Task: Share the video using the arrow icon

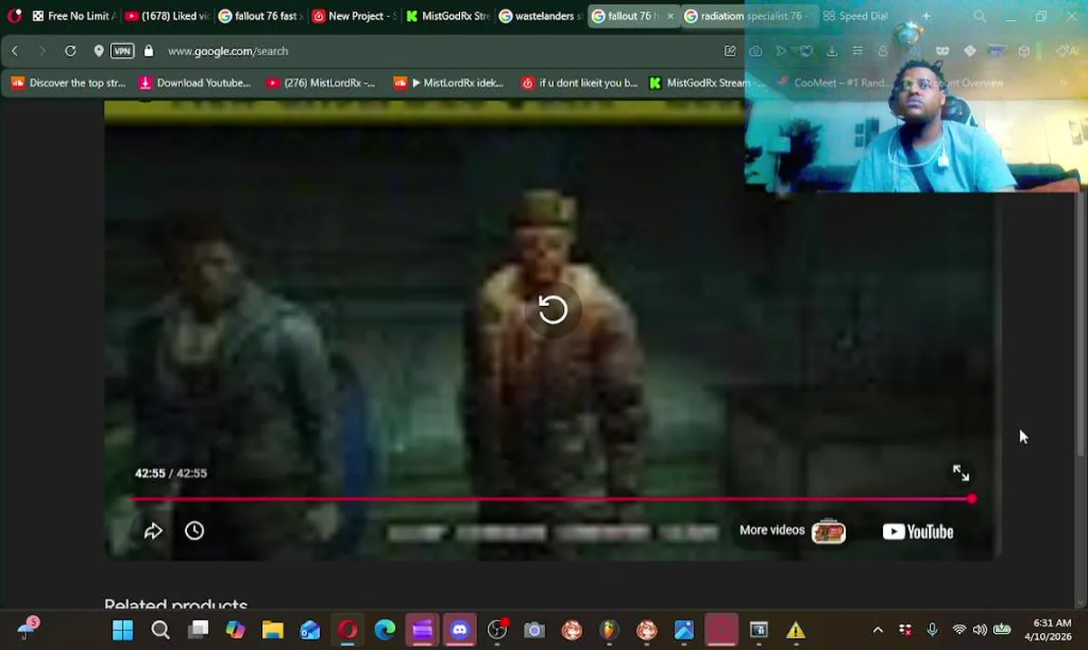Action: point(154,531)
